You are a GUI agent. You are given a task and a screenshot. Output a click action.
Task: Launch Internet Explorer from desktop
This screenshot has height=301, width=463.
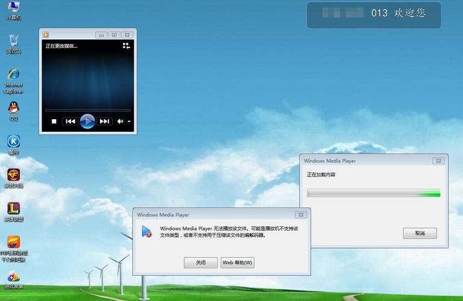coord(14,81)
